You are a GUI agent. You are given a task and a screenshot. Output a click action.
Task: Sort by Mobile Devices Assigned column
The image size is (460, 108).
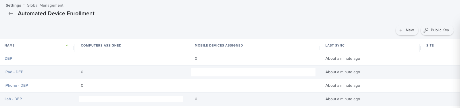(x=219, y=45)
